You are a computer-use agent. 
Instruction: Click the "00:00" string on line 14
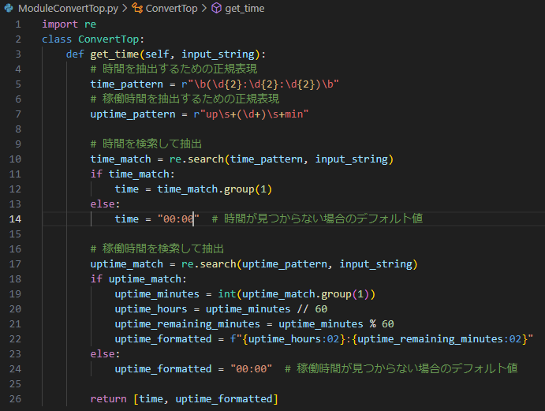pos(178,219)
